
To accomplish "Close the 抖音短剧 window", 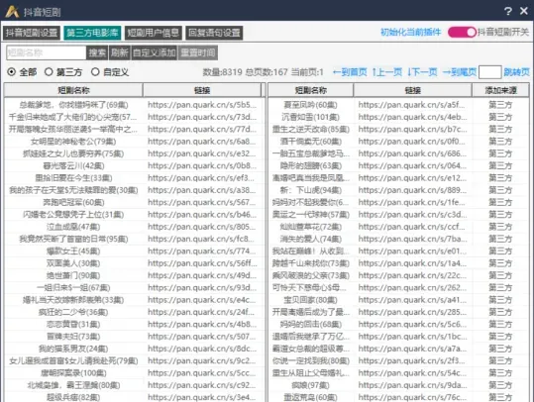I will coord(524,11).
